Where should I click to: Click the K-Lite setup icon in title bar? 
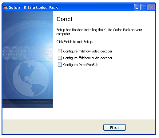(x=6, y=7)
